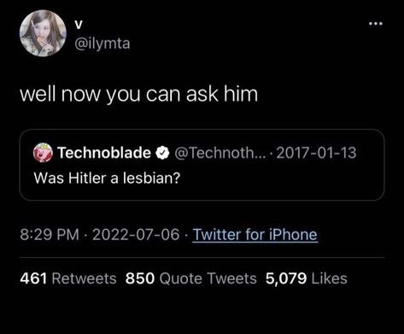404x334 pixels.
Task: View the Retweets label list
Action: (84, 278)
